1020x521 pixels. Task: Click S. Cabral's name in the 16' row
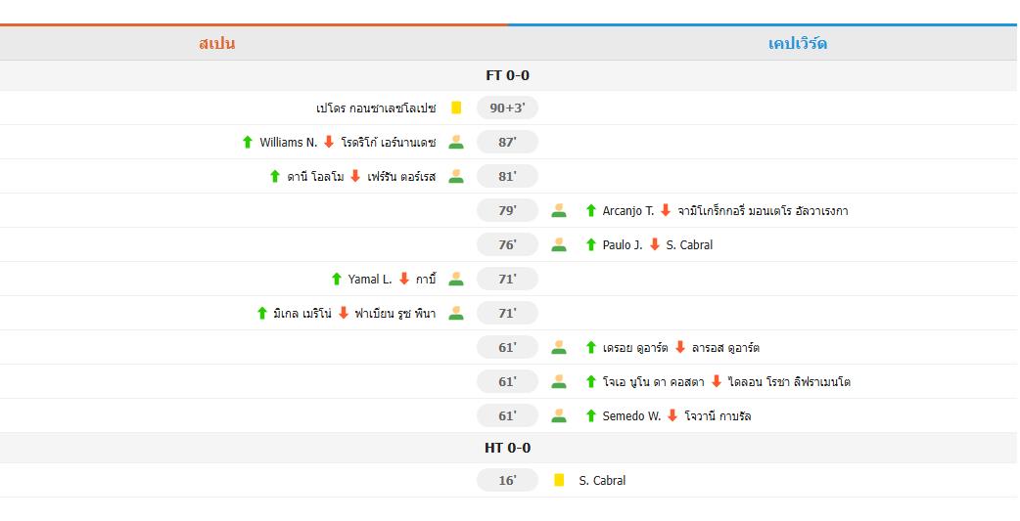602,481
